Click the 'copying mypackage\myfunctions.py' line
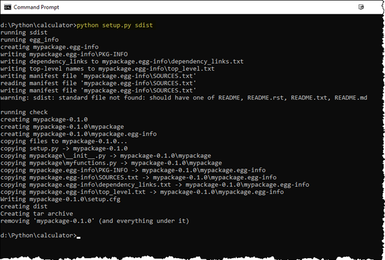Viewport: 385px width, 260px height. coord(111,163)
